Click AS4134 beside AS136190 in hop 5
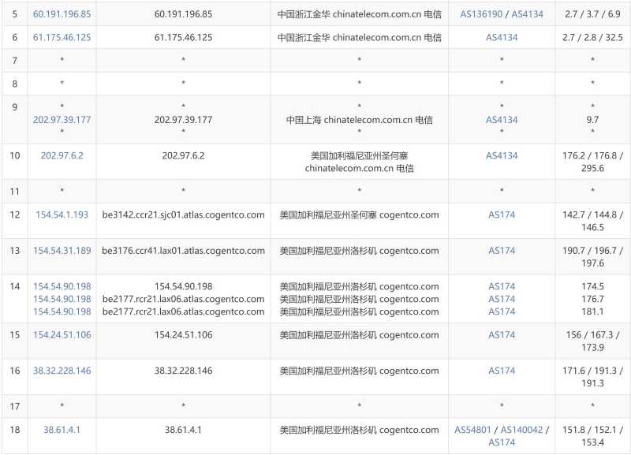Screen dimensions: 631x455 point(528,14)
